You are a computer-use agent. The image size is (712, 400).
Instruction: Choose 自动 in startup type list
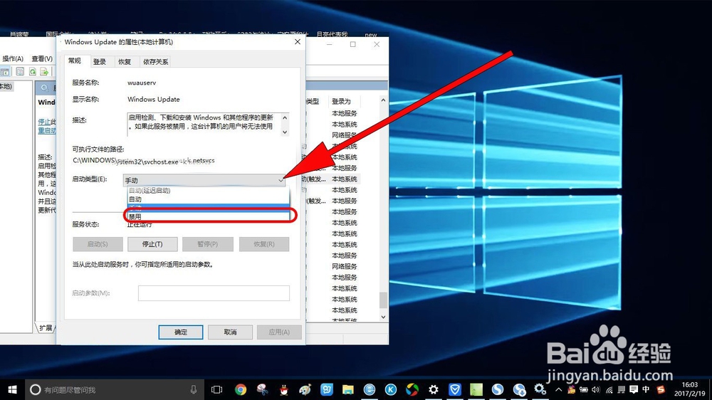pos(209,199)
